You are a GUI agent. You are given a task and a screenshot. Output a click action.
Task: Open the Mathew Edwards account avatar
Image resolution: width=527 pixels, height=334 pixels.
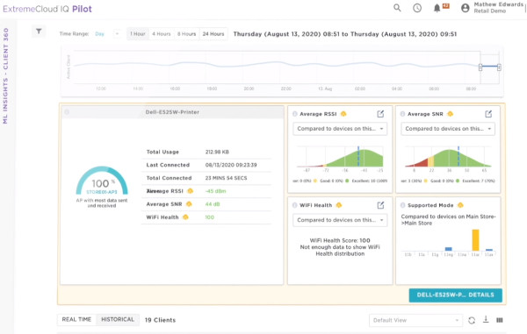point(466,8)
